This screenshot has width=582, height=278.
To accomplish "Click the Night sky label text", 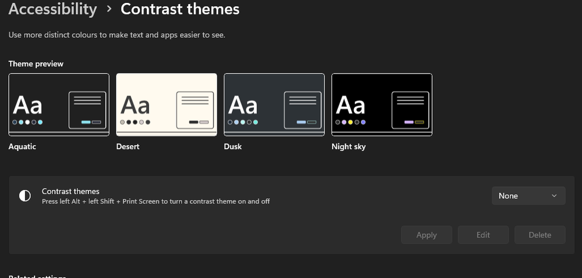I will pos(348,147).
